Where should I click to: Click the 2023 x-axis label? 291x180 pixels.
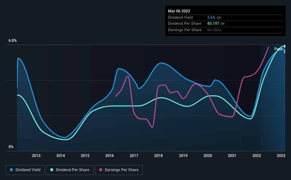click(281, 156)
